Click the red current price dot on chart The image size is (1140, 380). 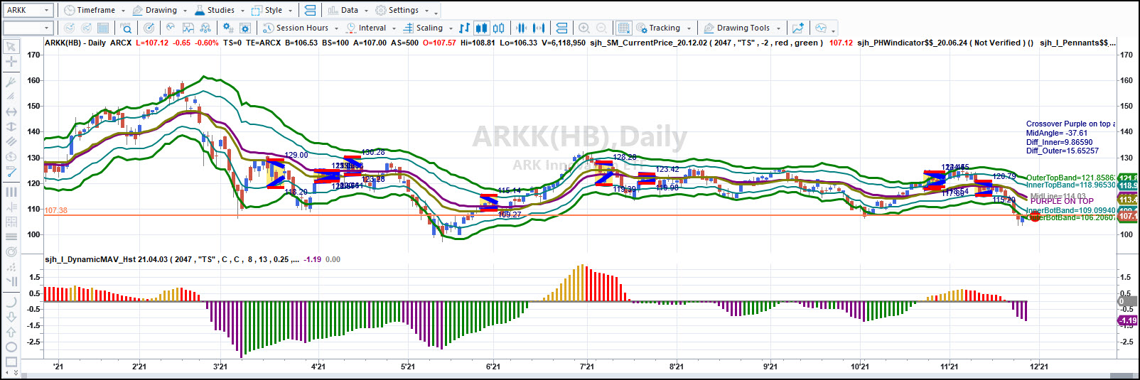click(1035, 217)
